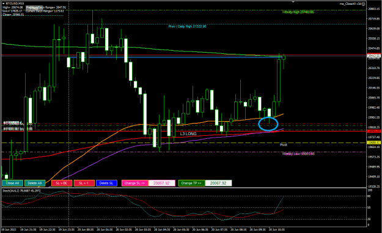Click the SL + 1 button
The image size is (382, 233).
pyautogui.click(x=84, y=183)
